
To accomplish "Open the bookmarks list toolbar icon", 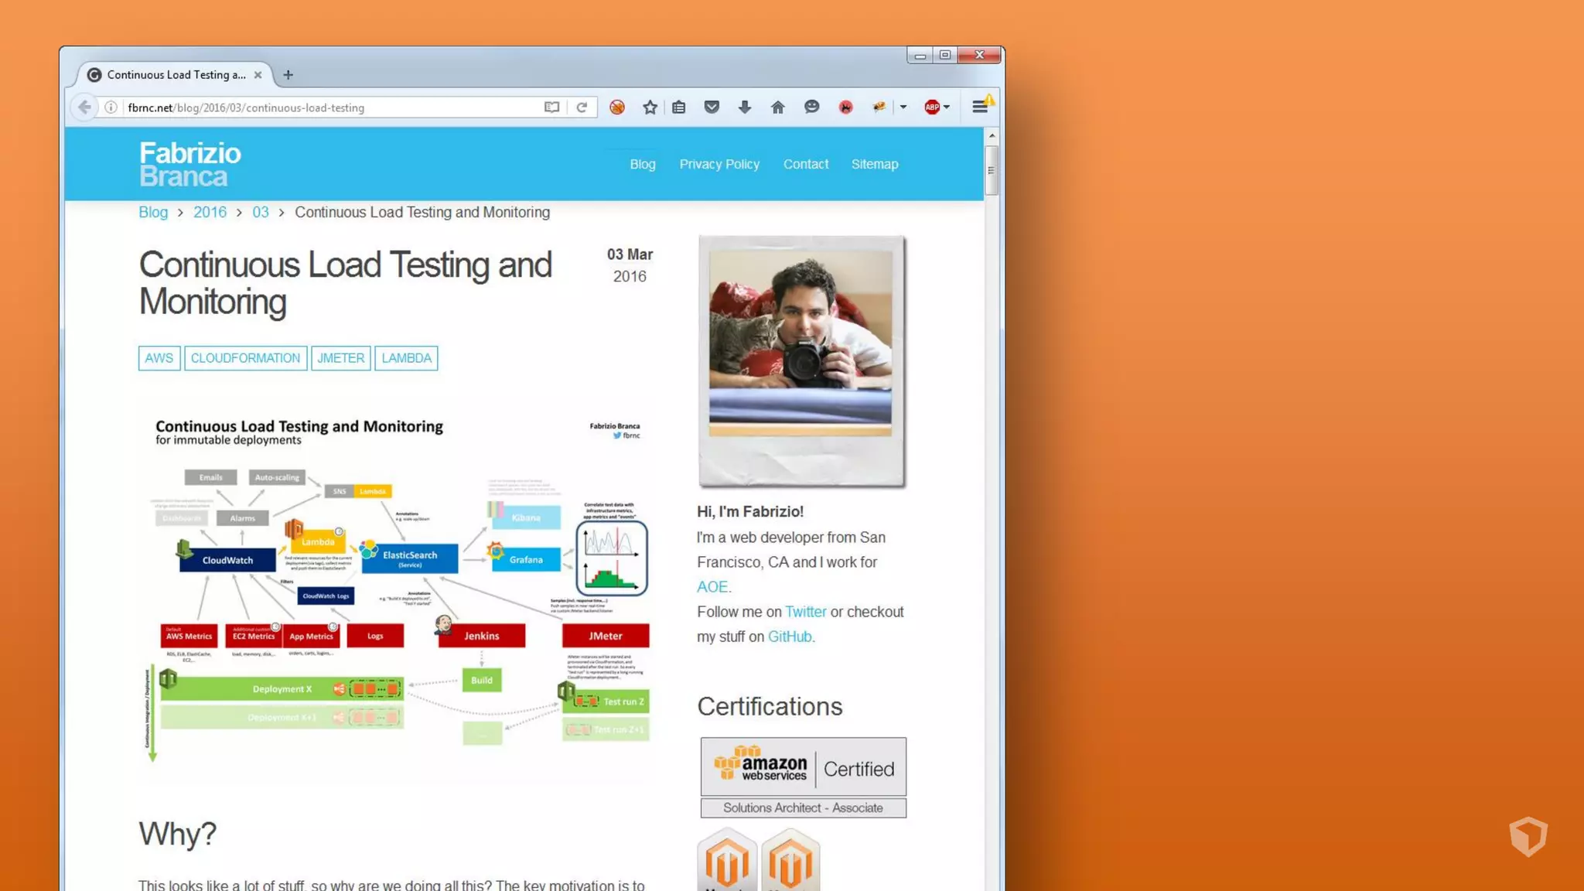I will (x=679, y=108).
